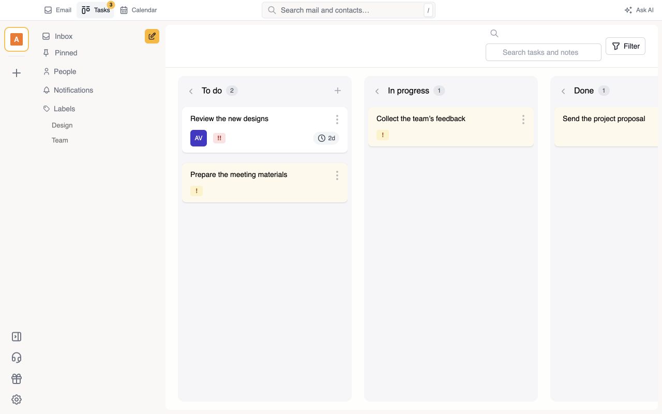Open support headset icon
This screenshot has height=414, width=662.
click(17, 358)
